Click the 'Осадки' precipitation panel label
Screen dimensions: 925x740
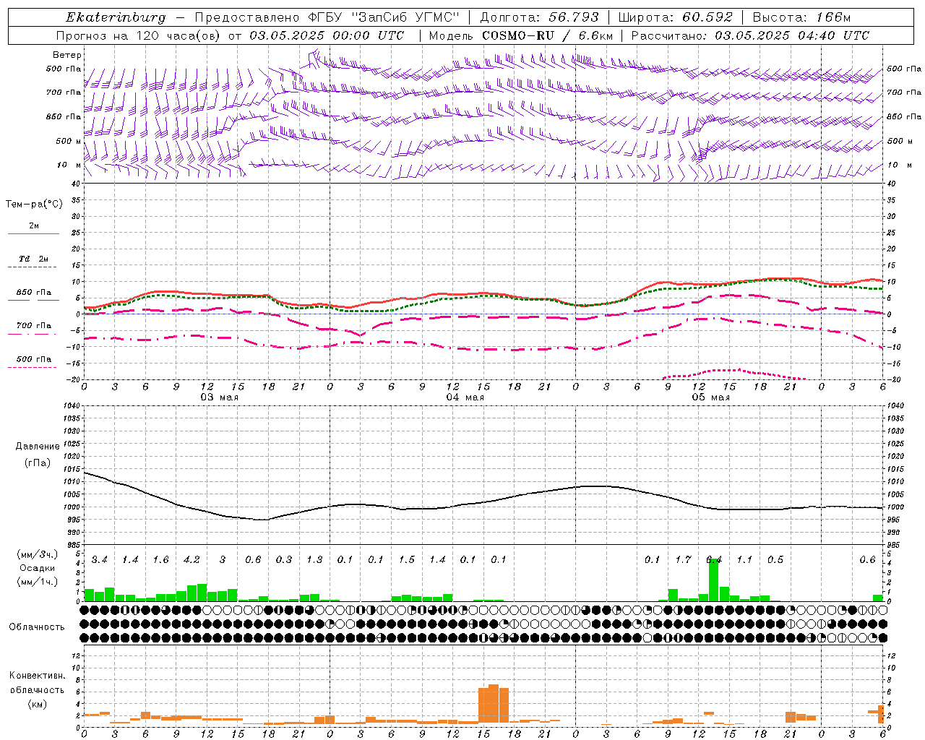(37, 568)
